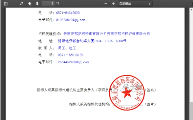
Task: Go to the previous page
Action: point(30,4)
